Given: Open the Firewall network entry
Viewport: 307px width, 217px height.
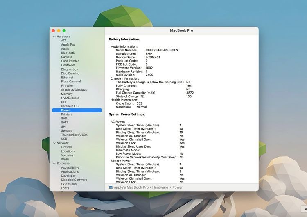Looking at the screenshot, I should (x=66, y=147).
